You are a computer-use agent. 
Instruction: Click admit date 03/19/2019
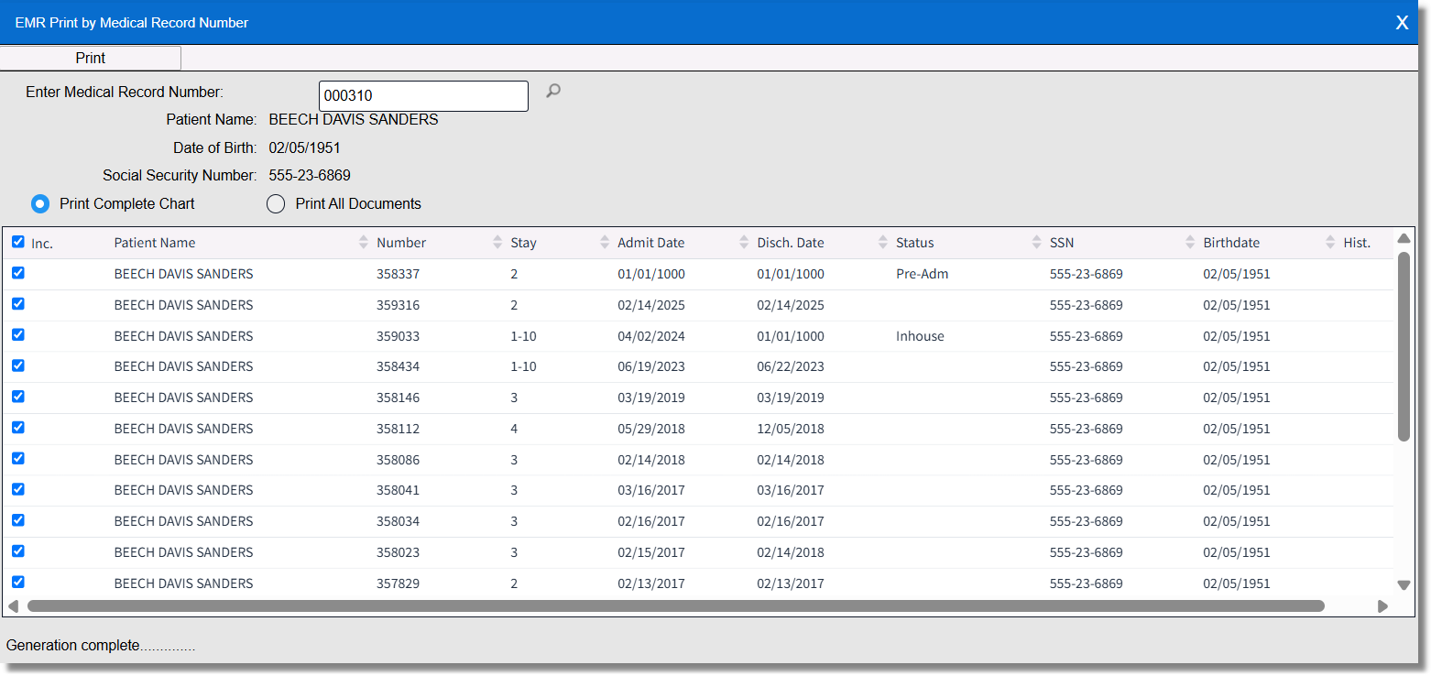651,398
